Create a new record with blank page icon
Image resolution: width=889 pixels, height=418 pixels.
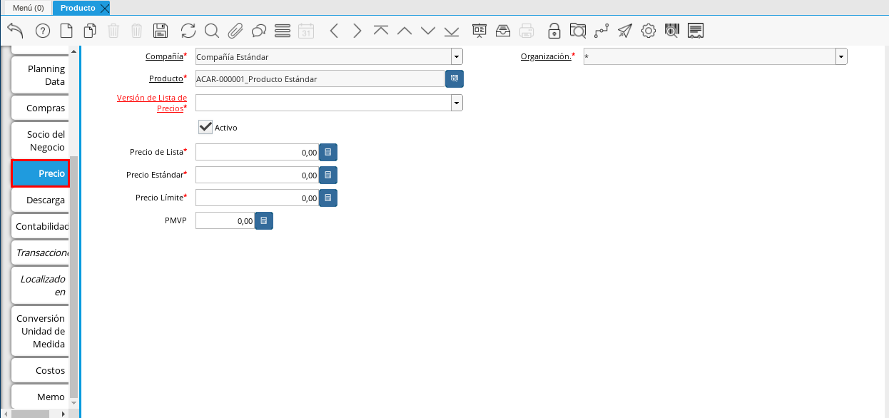click(x=66, y=31)
